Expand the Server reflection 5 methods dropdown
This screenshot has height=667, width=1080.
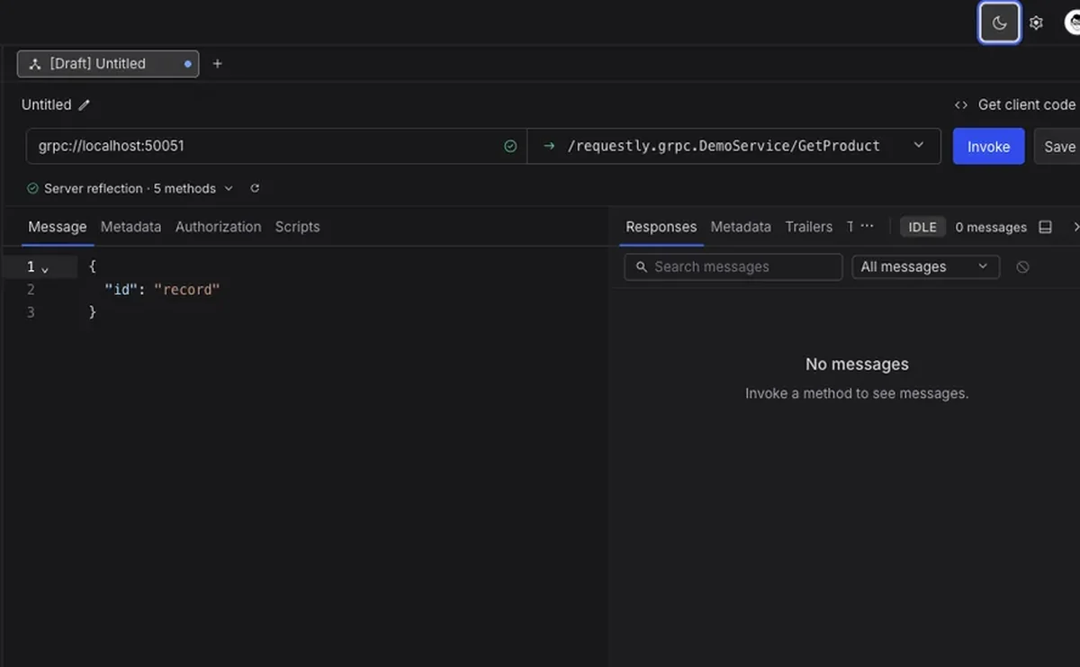click(130, 188)
